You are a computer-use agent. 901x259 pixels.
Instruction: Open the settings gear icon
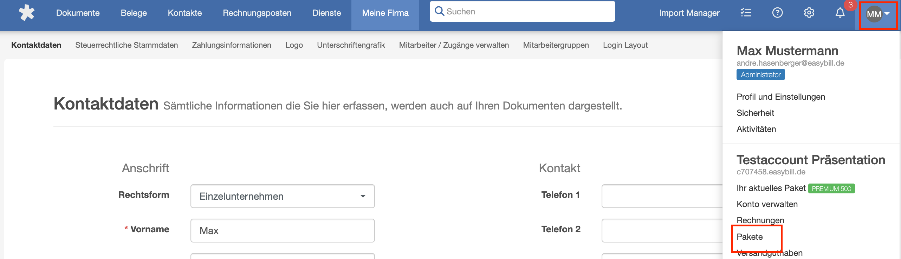[809, 13]
